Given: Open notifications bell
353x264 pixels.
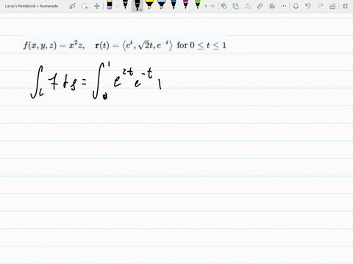Looking at the screenshot, I should 296,6.
